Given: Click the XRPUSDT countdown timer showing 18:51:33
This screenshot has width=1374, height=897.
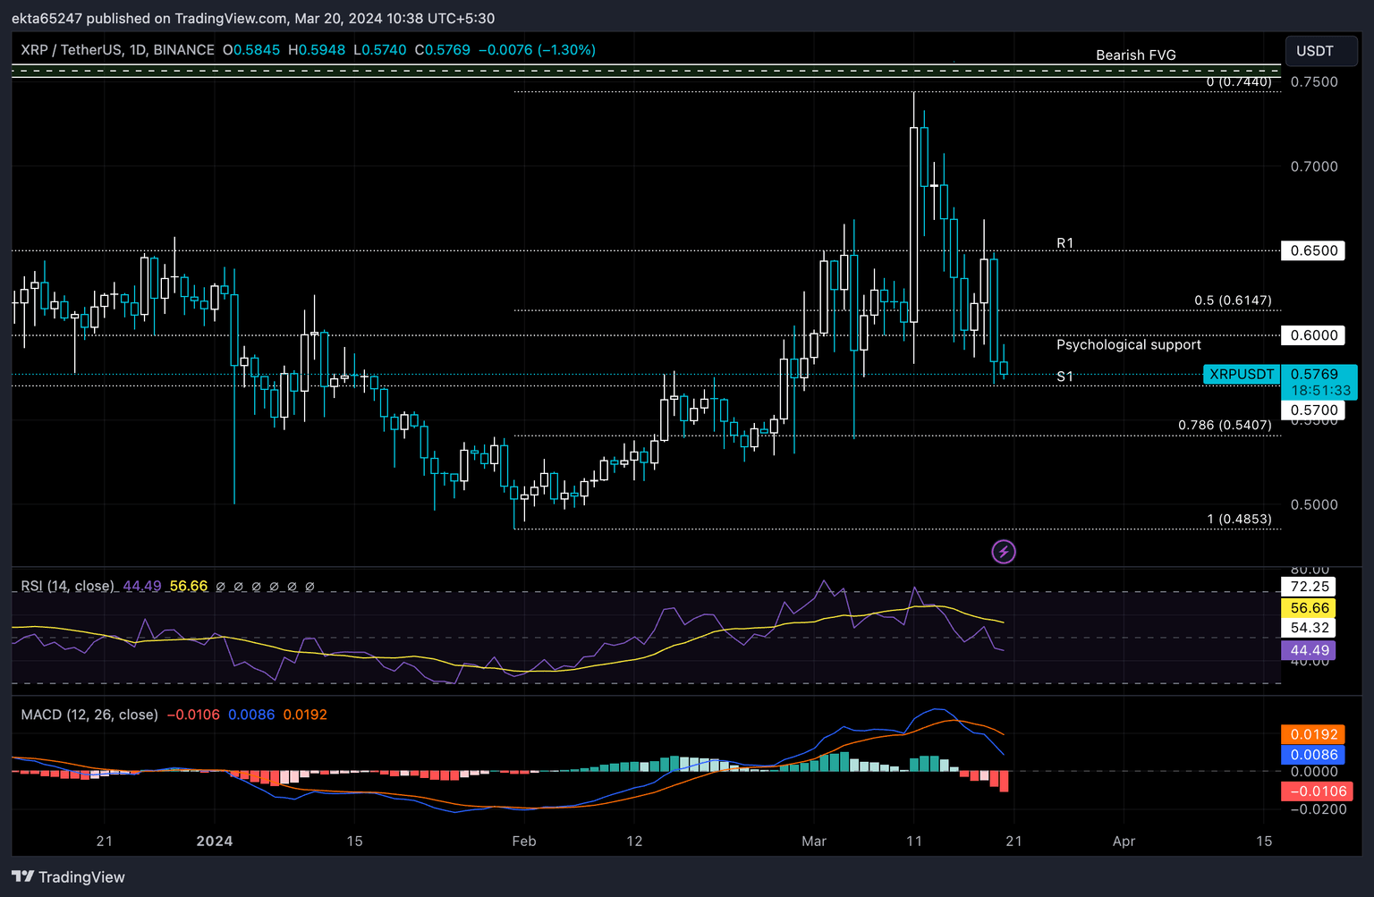Looking at the screenshot, I should [x=1321, y=391].
